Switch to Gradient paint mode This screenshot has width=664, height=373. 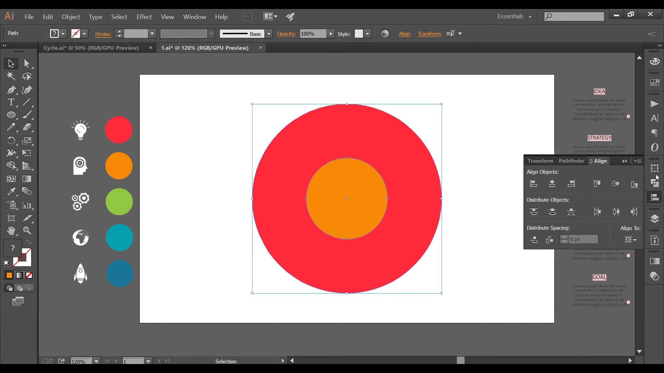pyautogui.click(x=19, y=275)
